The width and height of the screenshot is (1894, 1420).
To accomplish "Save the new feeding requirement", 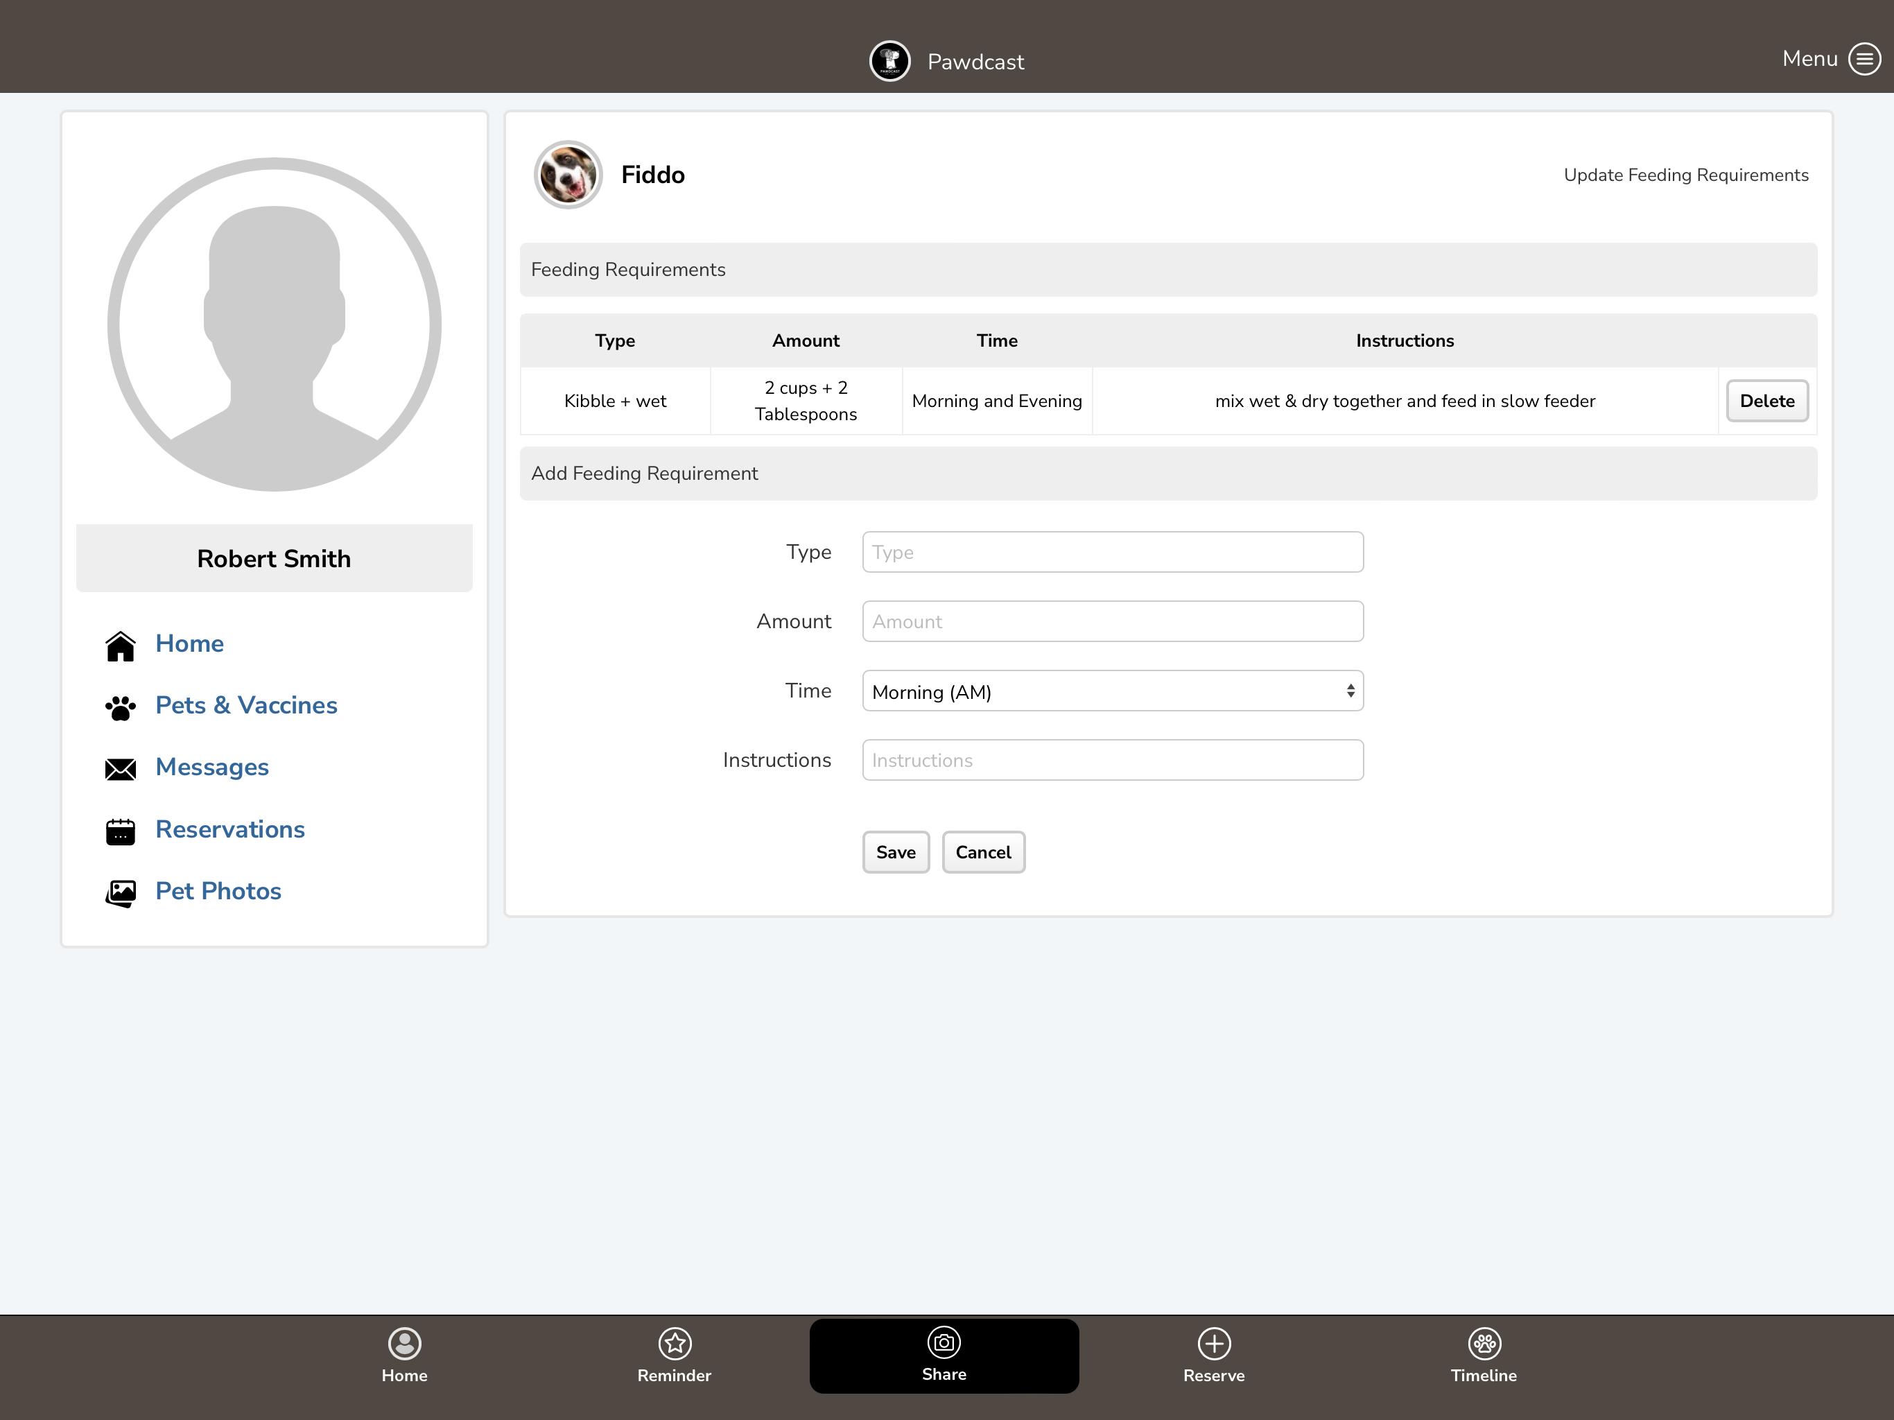I will (x=896, y=852).
